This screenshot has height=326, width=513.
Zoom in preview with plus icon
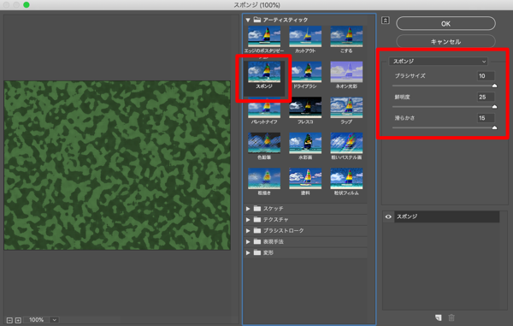click(18, 320)
